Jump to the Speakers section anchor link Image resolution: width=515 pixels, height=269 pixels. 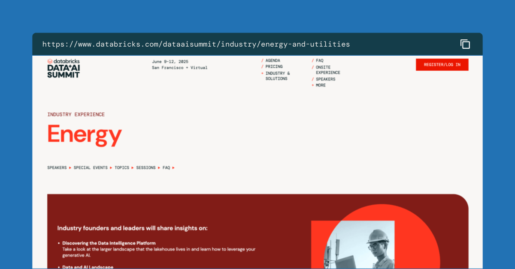[57, 168]
